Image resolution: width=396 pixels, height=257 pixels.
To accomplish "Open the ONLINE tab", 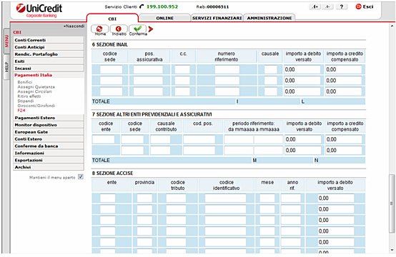I will click(x=164, y=18).
